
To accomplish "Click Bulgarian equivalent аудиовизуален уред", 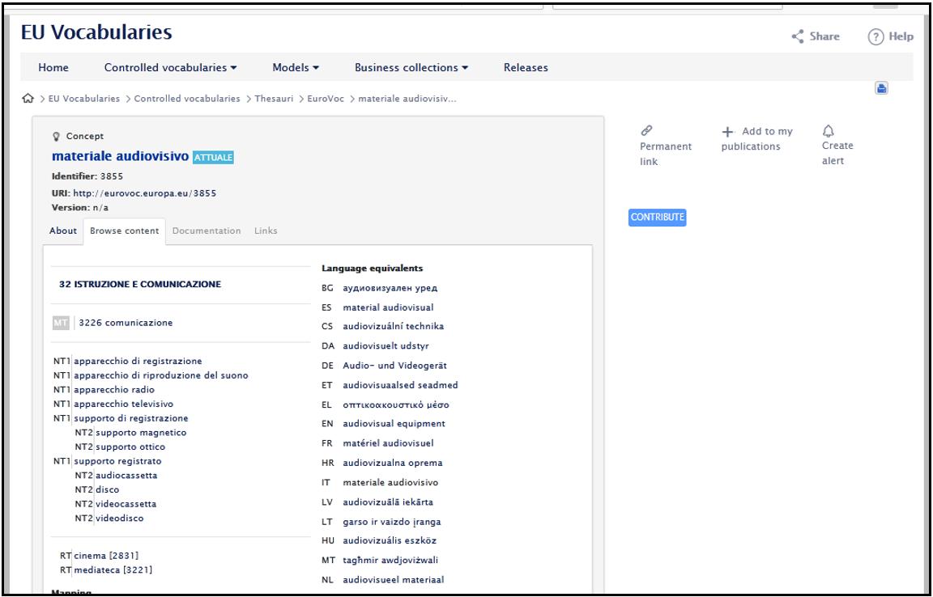I will (390, 288).
